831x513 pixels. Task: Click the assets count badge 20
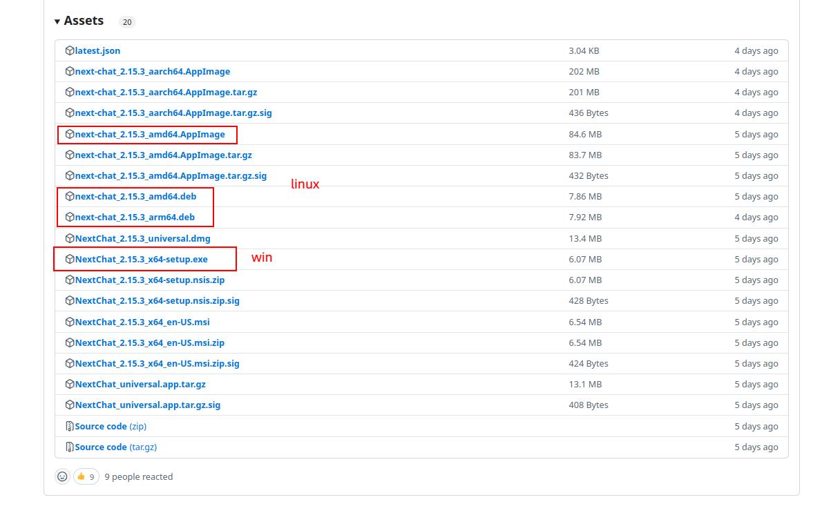[x=127, y=22]
